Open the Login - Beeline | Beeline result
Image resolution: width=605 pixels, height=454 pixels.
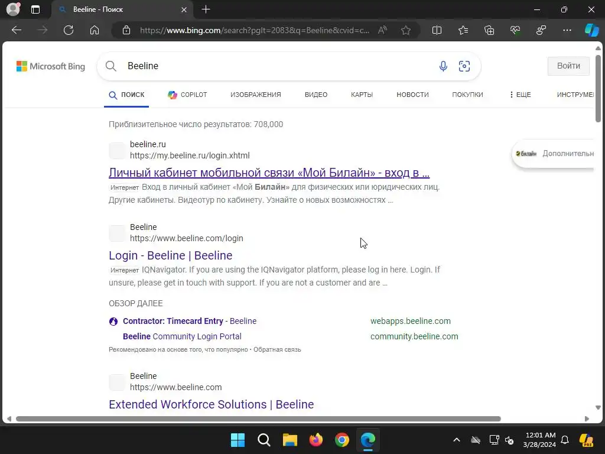point(171,255)
